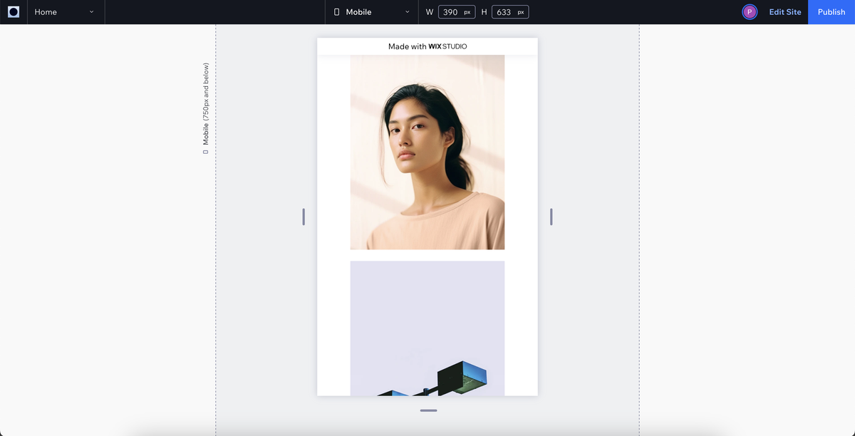Click the phone icon in the device selector

[338, 11]
